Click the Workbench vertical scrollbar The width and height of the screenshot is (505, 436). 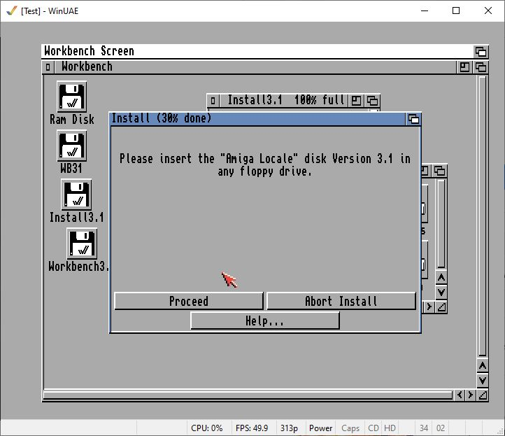(x=482, y=216)
